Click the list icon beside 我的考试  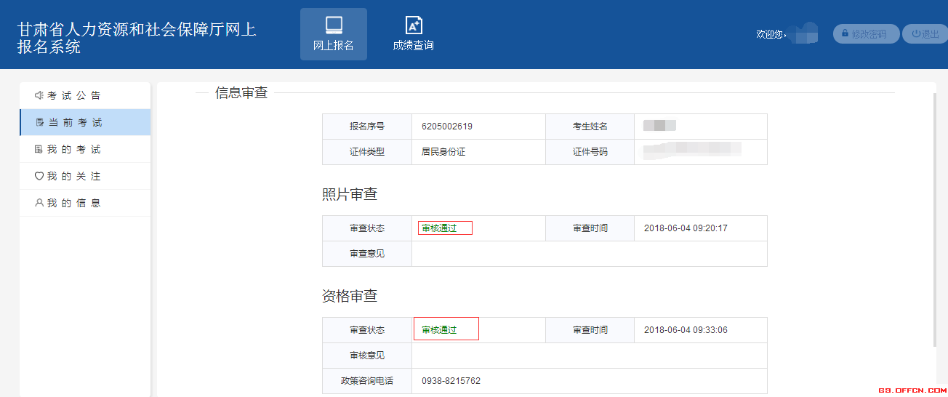[39, 149]
